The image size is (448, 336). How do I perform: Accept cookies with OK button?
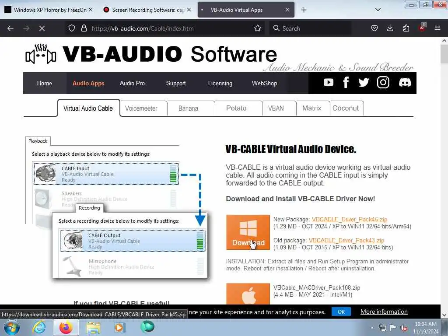click(x=341, y=311)
